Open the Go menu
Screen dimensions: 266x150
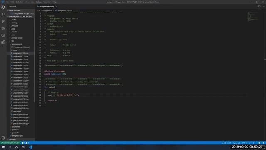click(32, 2)
